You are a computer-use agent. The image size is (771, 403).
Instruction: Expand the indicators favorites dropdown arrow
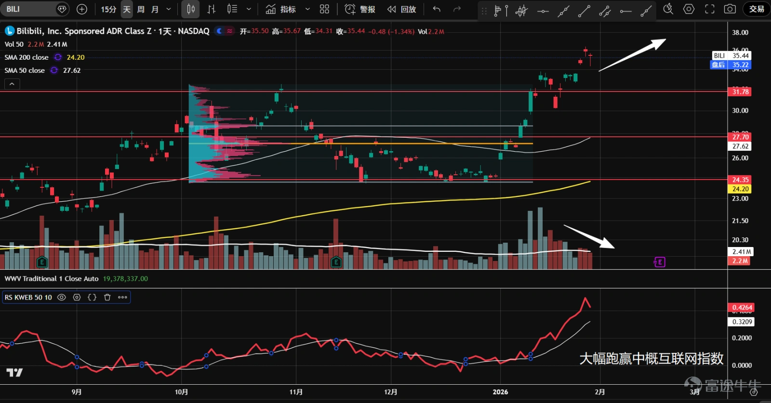coord(307,9)
